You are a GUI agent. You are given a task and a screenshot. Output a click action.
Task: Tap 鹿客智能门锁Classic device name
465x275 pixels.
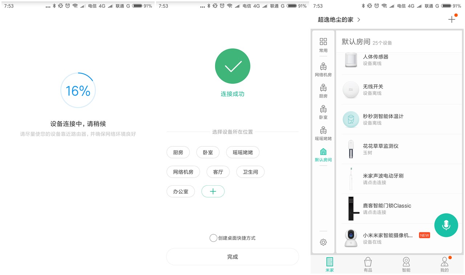pyautogui.click(x=387, y=206)
